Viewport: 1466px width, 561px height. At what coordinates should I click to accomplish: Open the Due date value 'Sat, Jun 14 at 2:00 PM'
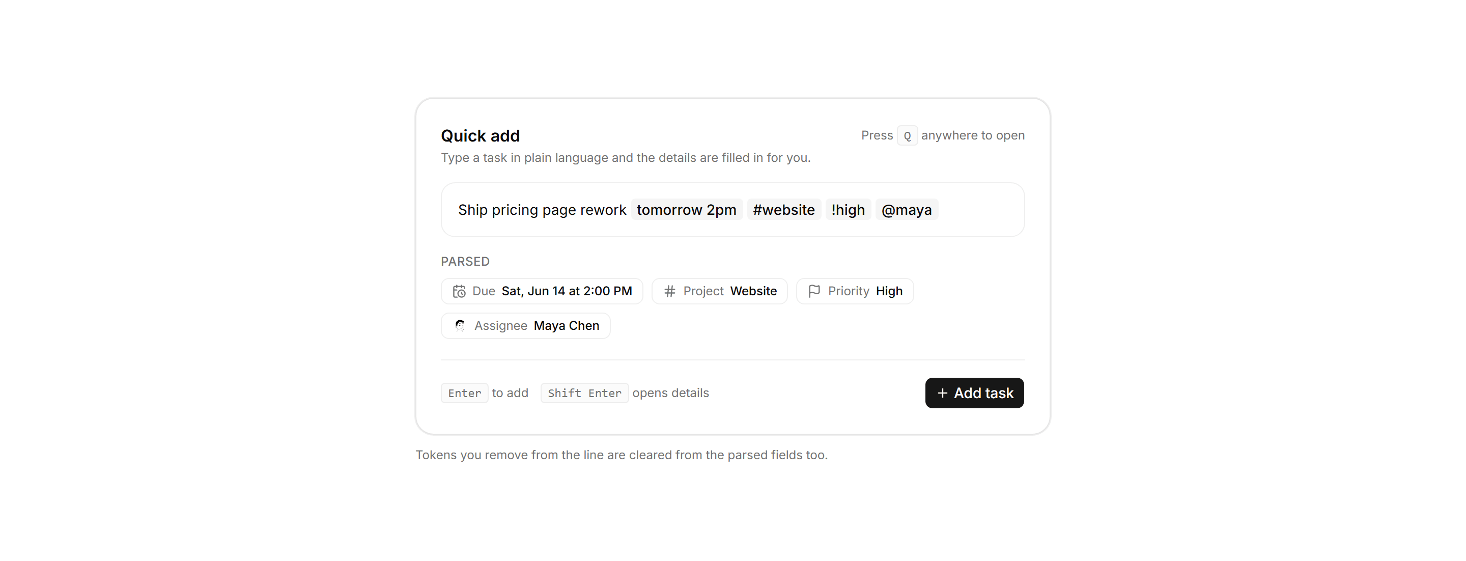coord(567,291)
